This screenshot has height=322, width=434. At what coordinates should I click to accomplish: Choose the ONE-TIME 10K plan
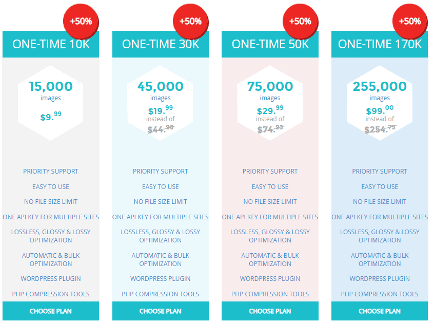click(x=51, y=311)
